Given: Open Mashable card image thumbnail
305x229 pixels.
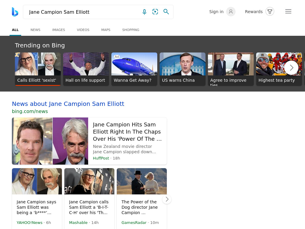Looking at the screenshot, I should tap(89, 181).
